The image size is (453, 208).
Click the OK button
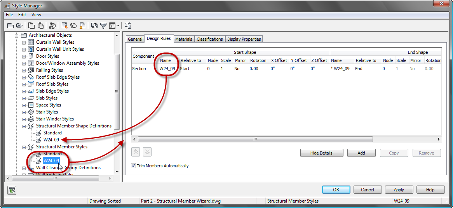[336, 190]
